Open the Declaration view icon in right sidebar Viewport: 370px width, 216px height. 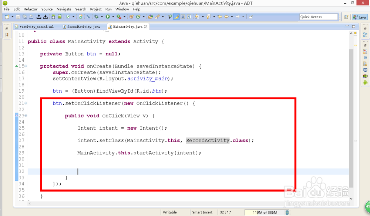pos(365,64)
